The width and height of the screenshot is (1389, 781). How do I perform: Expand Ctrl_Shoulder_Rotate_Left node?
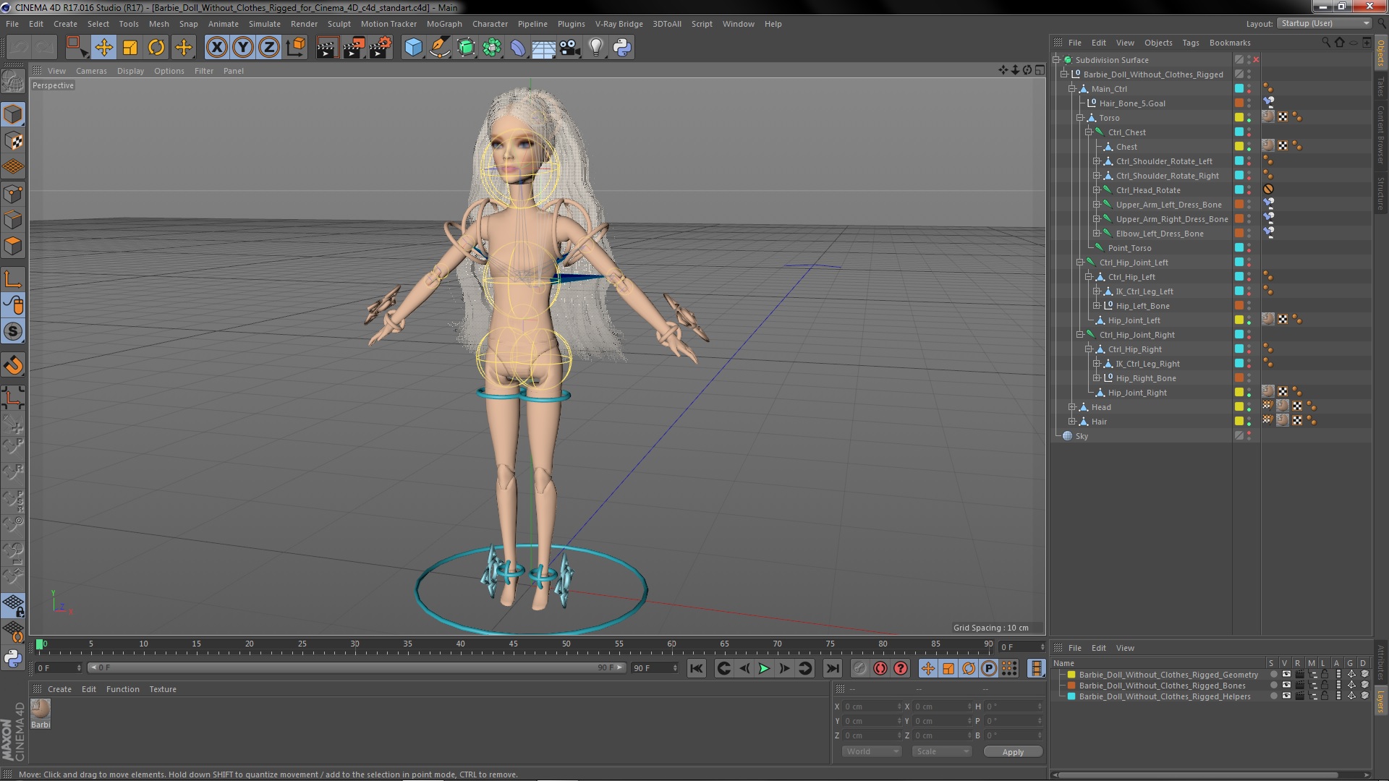pyautogui.click(x=1096, y=161)
